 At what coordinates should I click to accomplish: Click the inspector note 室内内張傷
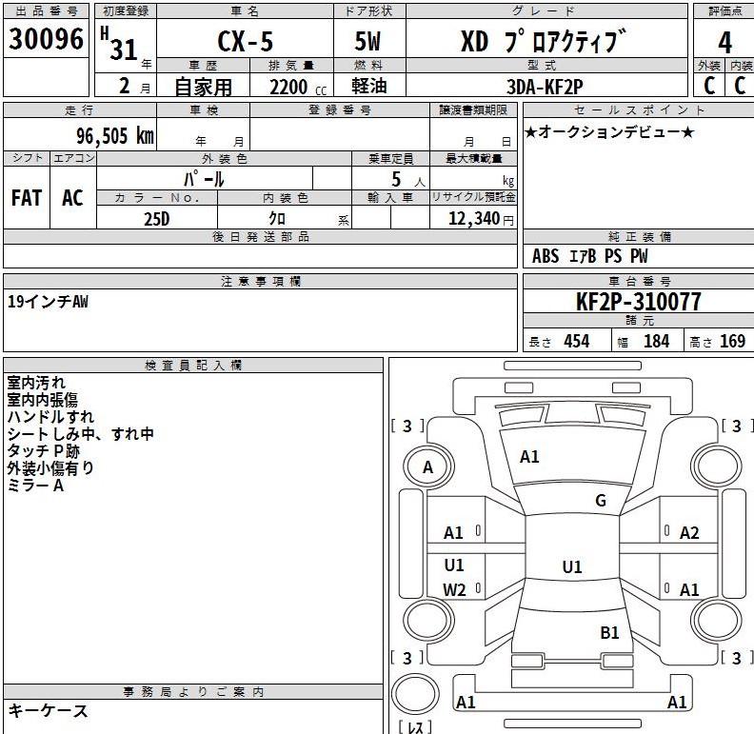(42, 400)
